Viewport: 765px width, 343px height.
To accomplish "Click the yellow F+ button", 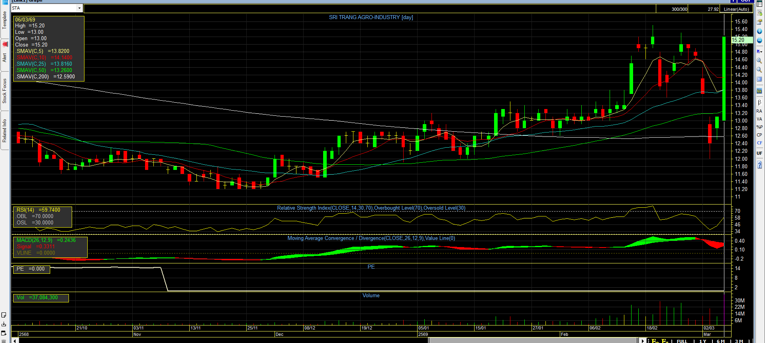I will coord(655,341).
